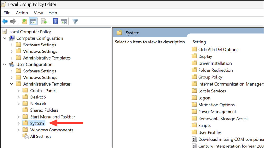Click the Export List toolbar icon

point(44,21)
